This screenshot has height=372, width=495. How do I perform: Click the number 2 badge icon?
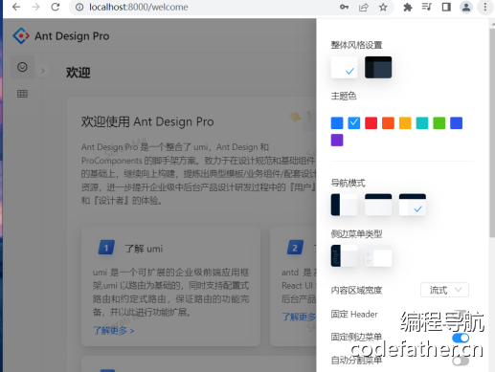(295, 248)
